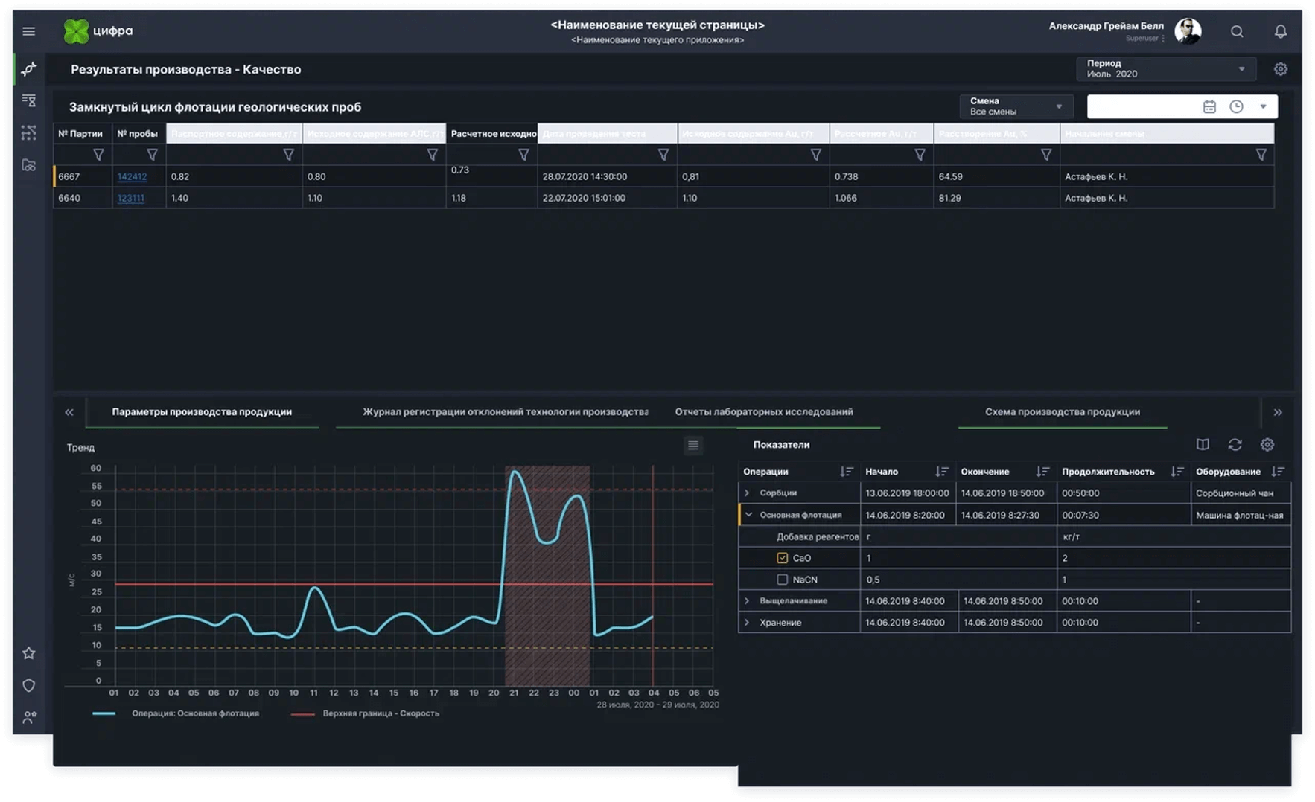The width and height of the screenshot is (1315, 802).
Task: Filter the № Партии column
Action: [98, 155]
